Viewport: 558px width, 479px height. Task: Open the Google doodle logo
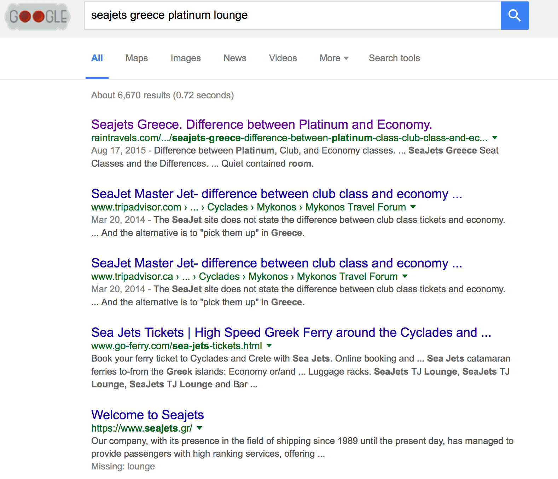38,16
